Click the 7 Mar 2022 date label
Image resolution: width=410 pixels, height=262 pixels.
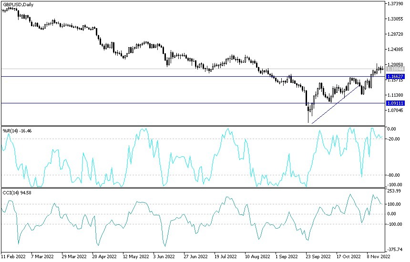tap(42, 256)
